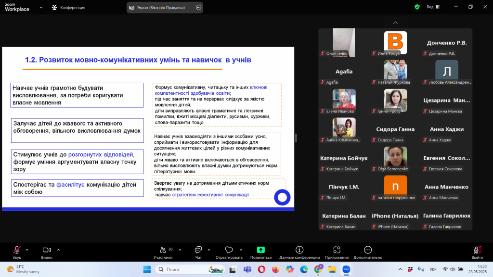
Task: Click the Пінчук І.М. participant tile
Action: pos(344,187)
